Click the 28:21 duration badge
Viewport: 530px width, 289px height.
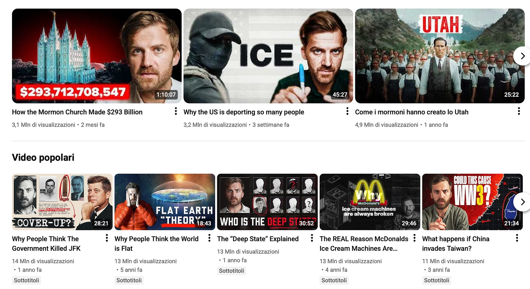pos(101,223)
